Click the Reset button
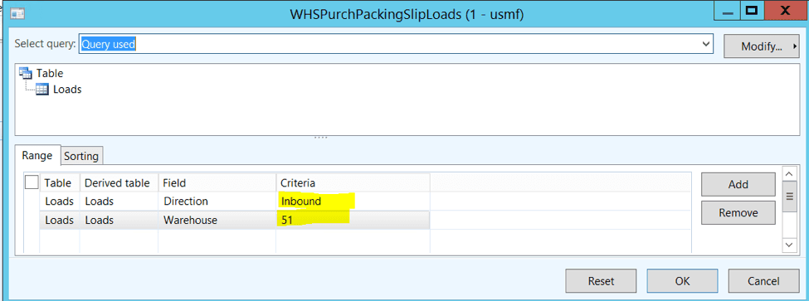 pos(601,281)
